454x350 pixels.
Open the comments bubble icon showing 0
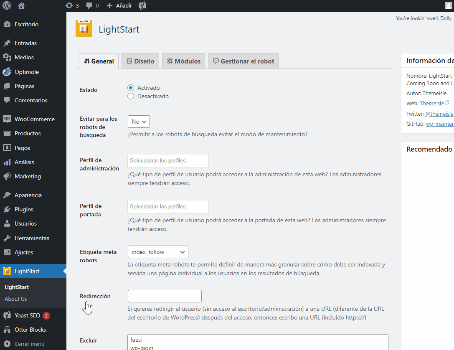point(89,5)
